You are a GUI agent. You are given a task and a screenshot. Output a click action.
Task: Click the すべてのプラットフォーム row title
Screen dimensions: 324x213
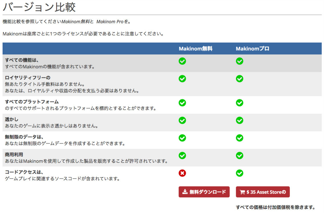point(32,102)
